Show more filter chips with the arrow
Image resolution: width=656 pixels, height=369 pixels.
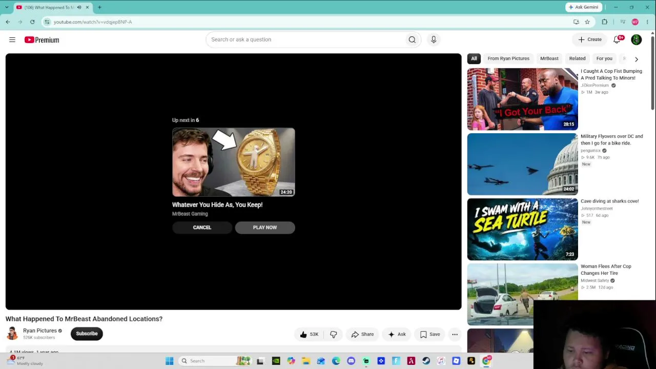[x=637, y=59]
